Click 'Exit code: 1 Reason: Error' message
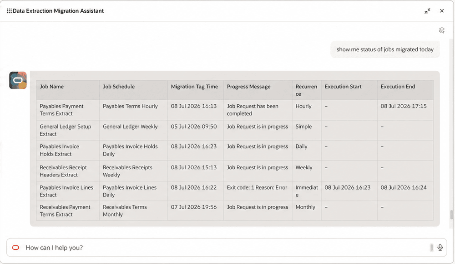455x264 pixels. point(257,187)
